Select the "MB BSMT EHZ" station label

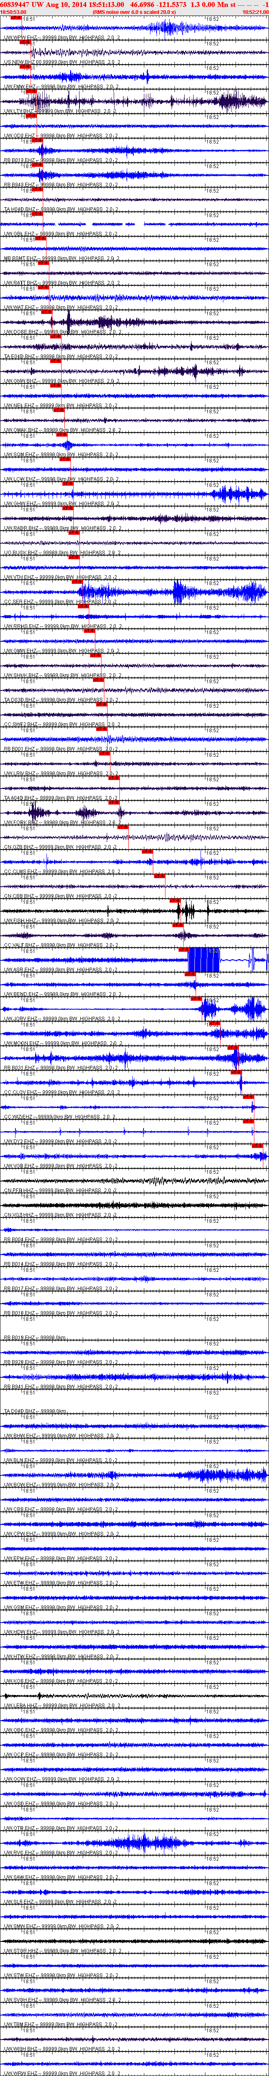[22, 259]
